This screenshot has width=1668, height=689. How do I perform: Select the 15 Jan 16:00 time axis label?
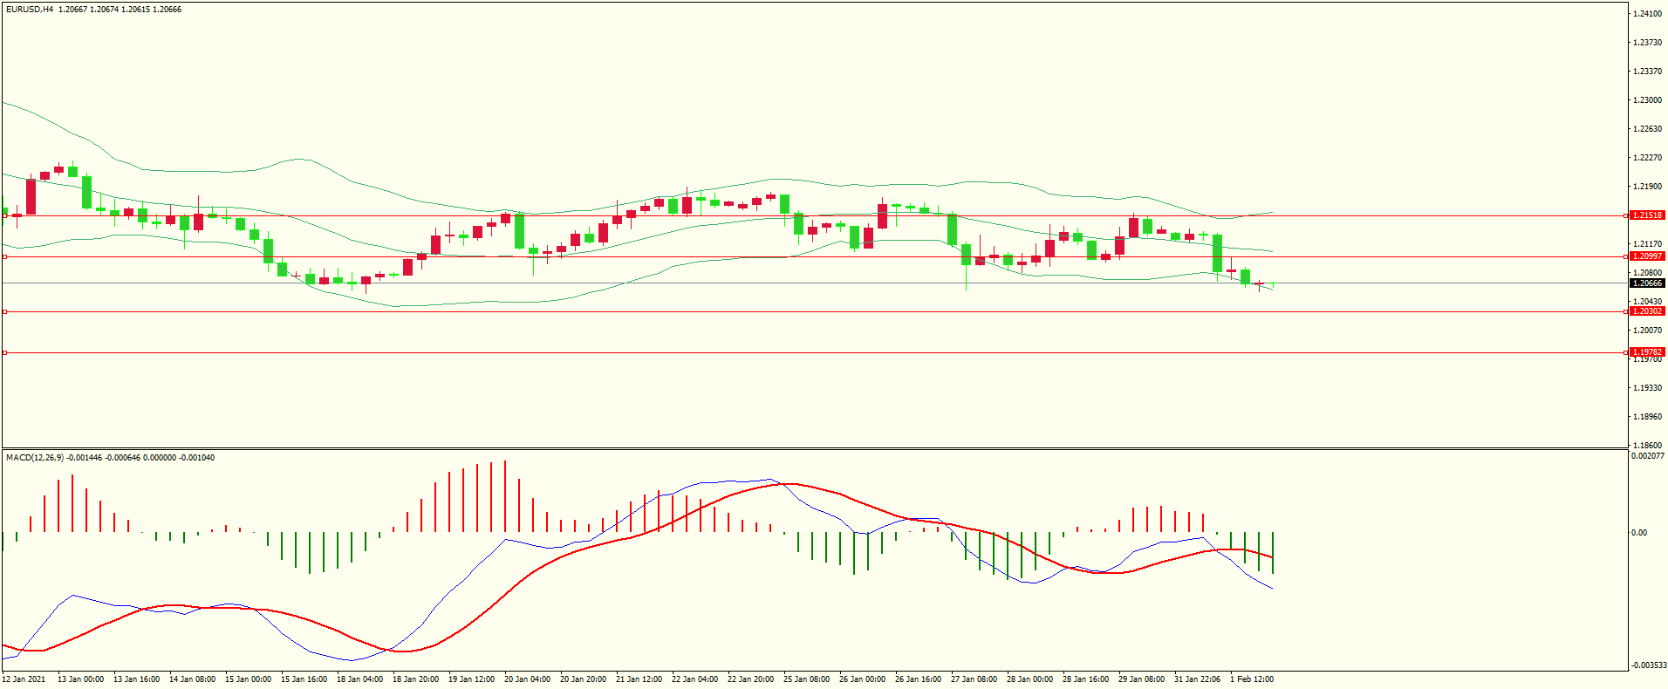(304, 679)
